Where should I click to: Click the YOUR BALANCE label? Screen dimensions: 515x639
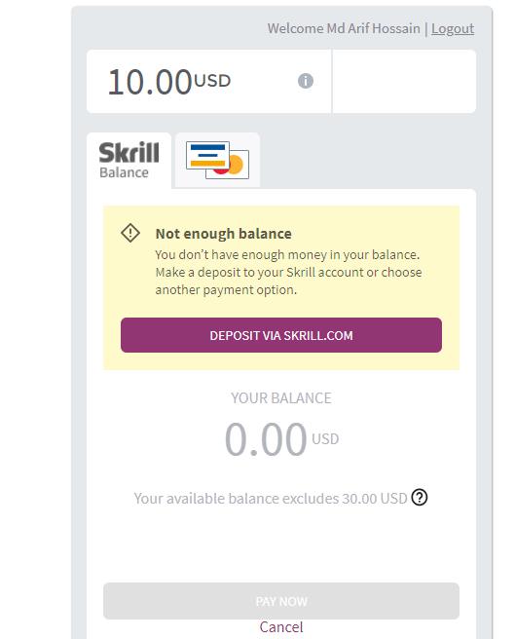[x=281, y=397]
